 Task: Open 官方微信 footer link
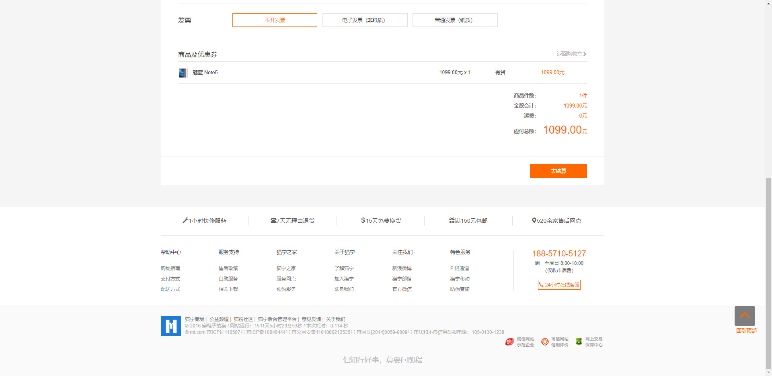(x=402, y=289)
